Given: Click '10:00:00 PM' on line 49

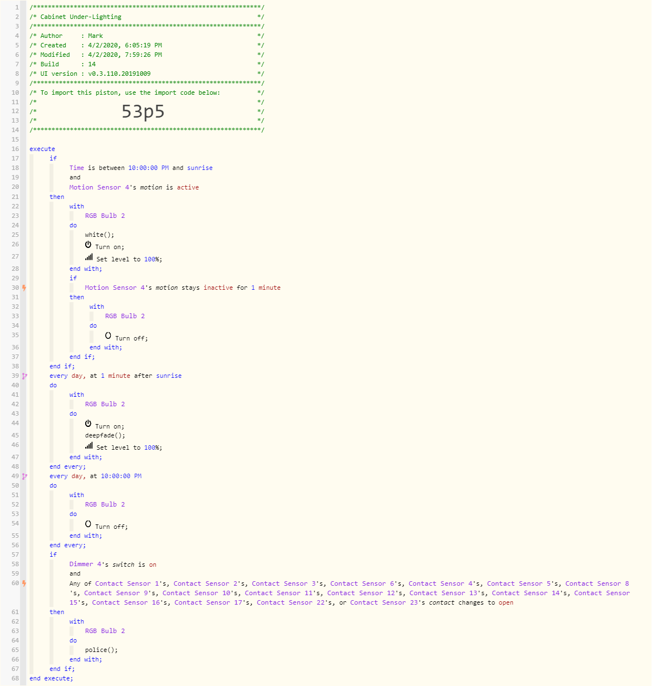Looking at the screenshot, I should coord(121,476).
